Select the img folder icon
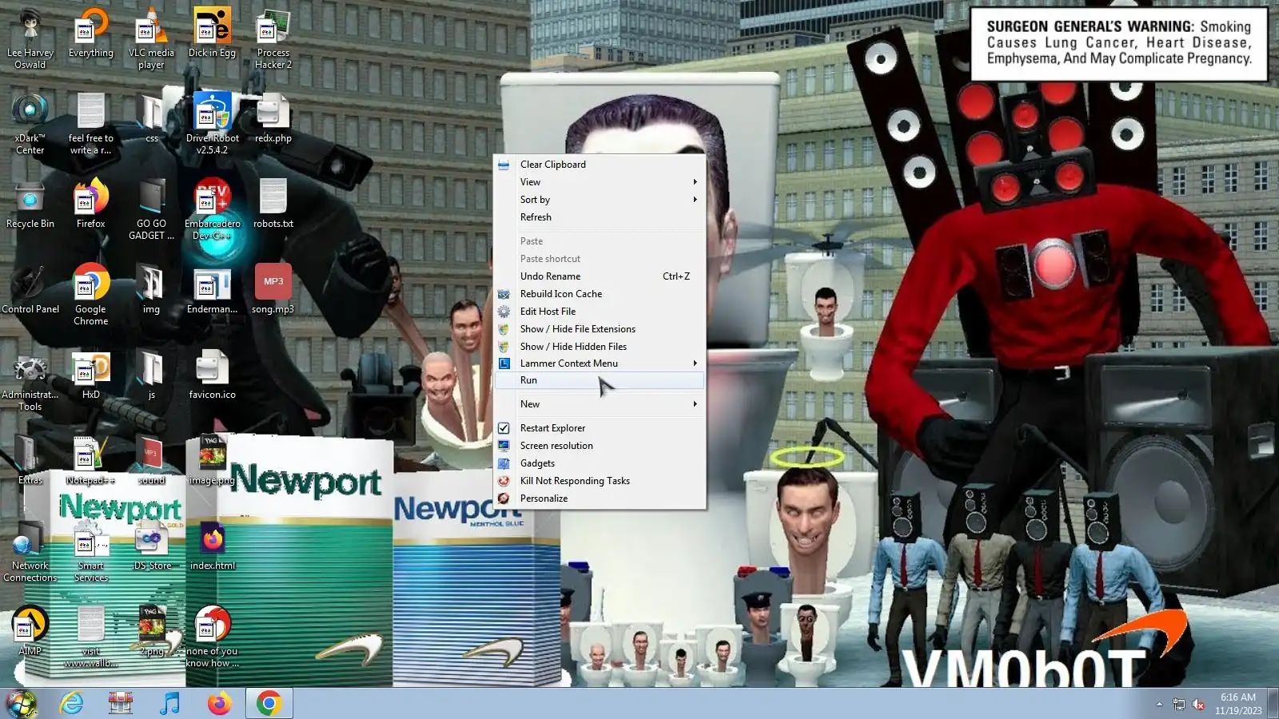 151,289
